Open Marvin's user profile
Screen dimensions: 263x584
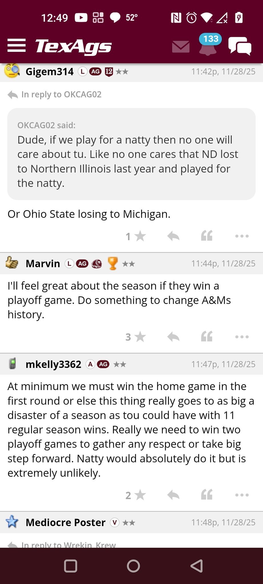pyautogui.click(x=43, y=263)
